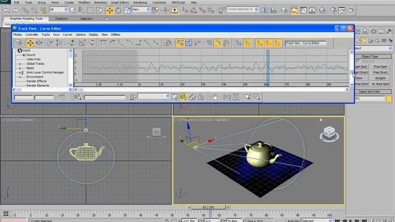395x222 pixels.
Task: Open the Graph Editors menu
Action: tap(120, 2)
